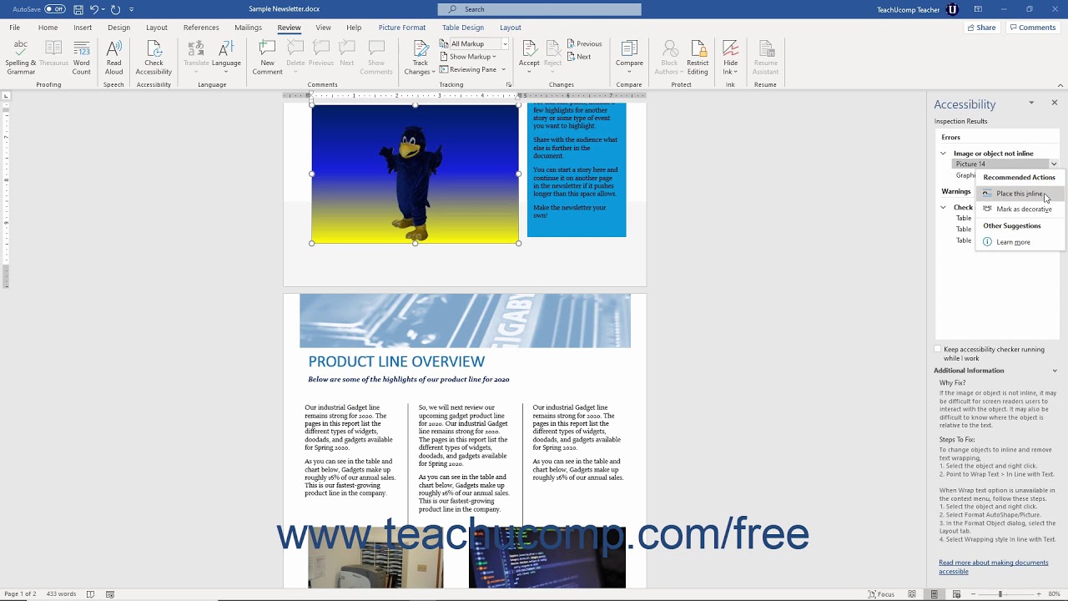This screenshot has height=601, width=1068.
Task: Accept the current change
Action: pos(529,58)
